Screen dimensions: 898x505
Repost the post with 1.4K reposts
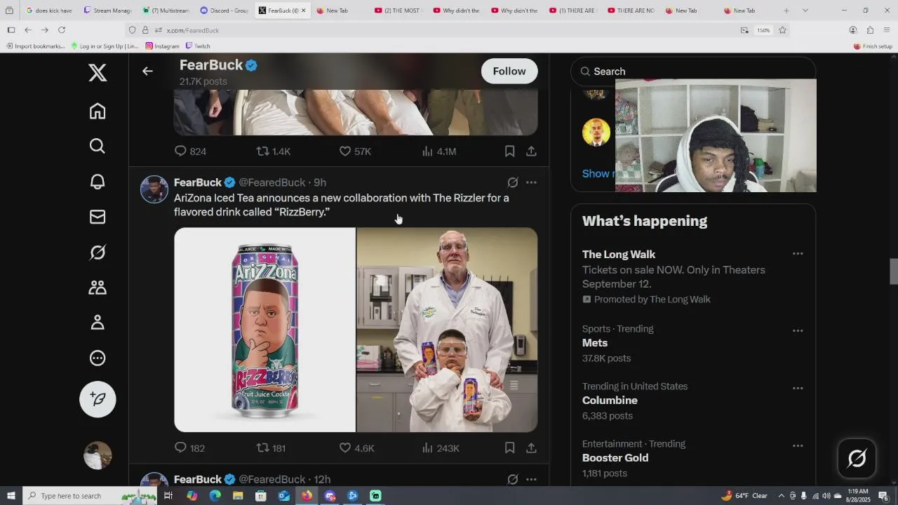tap(273, 151)
